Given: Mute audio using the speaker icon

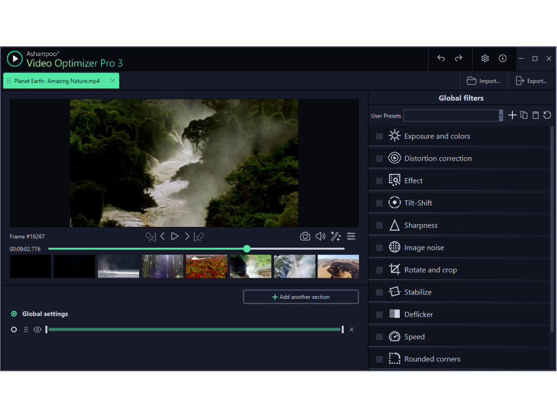Looking at the screenshot, I should 320,236.
